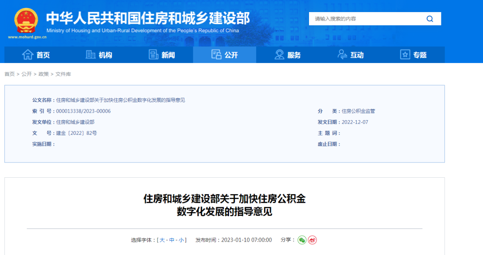Click the star icon beside 专题
The image size is (483, 255).
tap(405, 55)
